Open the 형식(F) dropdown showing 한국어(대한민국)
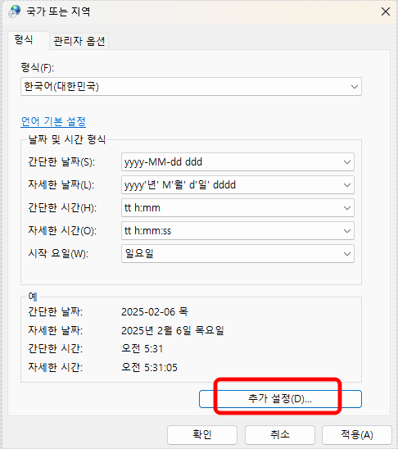The image size is (398, 449). pos(191,87)
